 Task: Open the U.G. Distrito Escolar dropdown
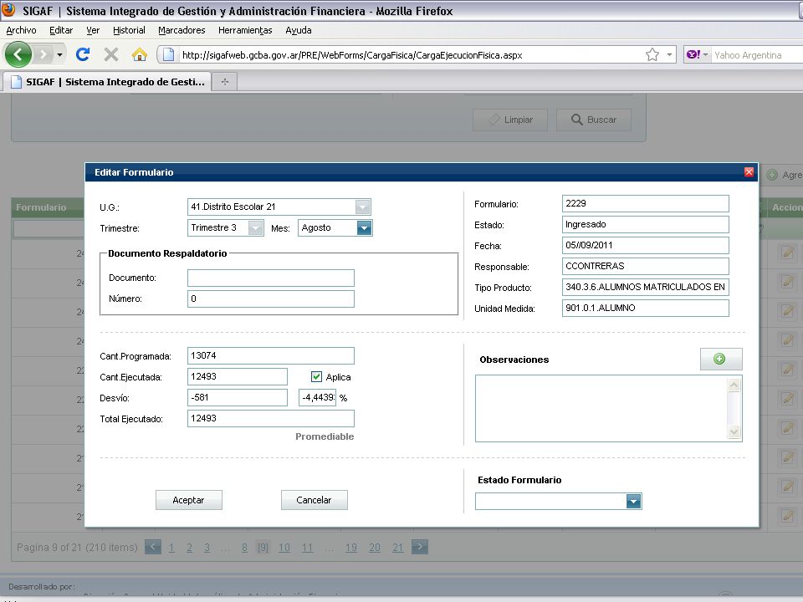click(x=362, y=207)
